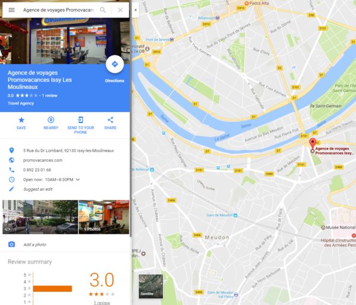Select the 3-star rating bar
Viewport: 356px width, 305px height.
[52, 288]
